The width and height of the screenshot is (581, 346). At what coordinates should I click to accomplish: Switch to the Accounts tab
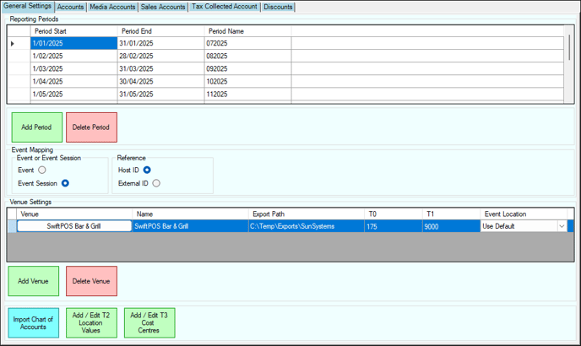click(70, 7)
